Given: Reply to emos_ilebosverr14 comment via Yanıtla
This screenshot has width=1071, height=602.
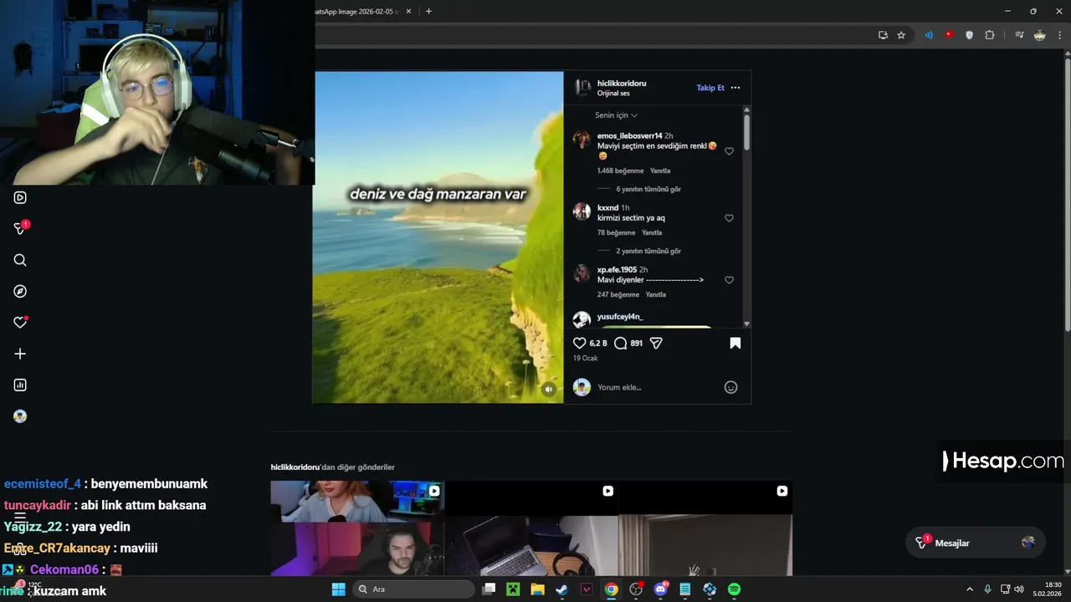Looking at the screenshot, I should [660, 171].
